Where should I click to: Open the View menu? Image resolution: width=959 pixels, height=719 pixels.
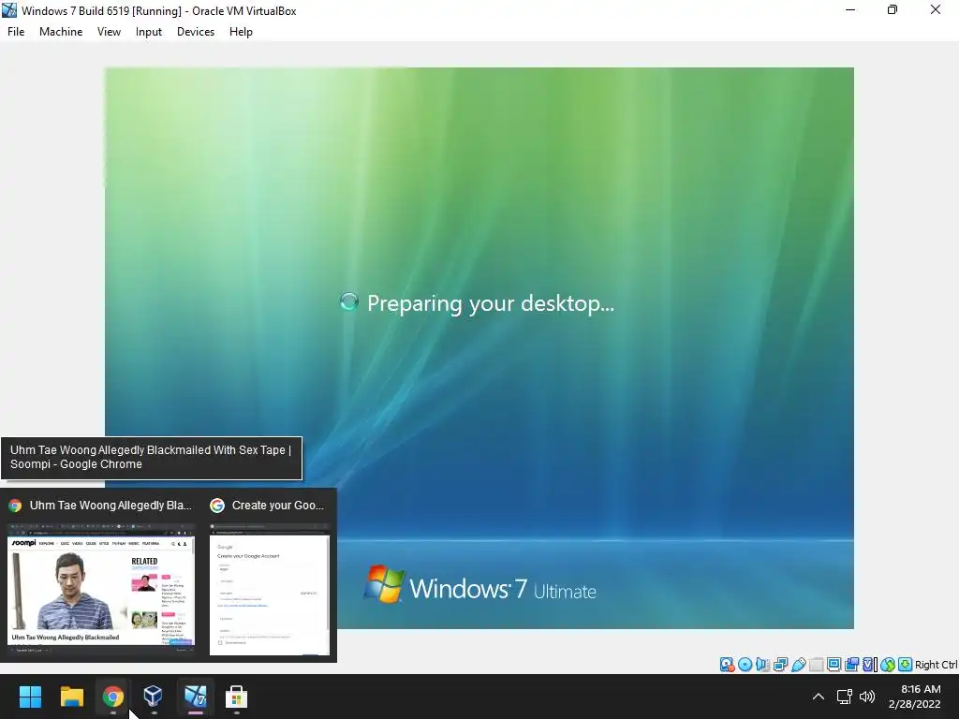coord(109,32)
